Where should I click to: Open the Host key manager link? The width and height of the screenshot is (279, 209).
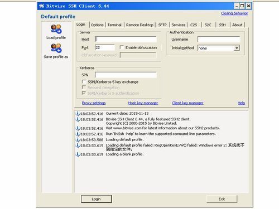click(x=143, y=103)
